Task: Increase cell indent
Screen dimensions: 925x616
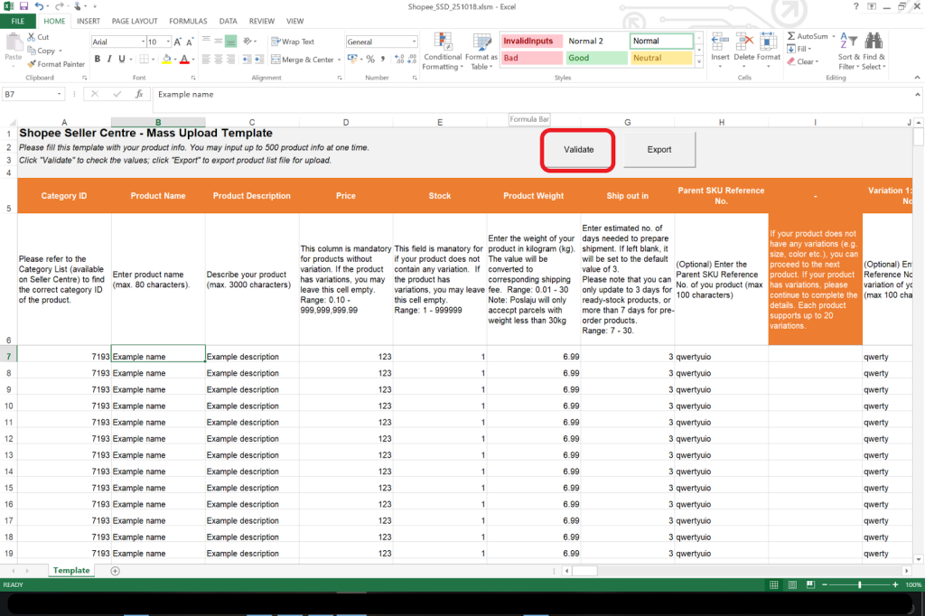Action: tap(259, 59)
